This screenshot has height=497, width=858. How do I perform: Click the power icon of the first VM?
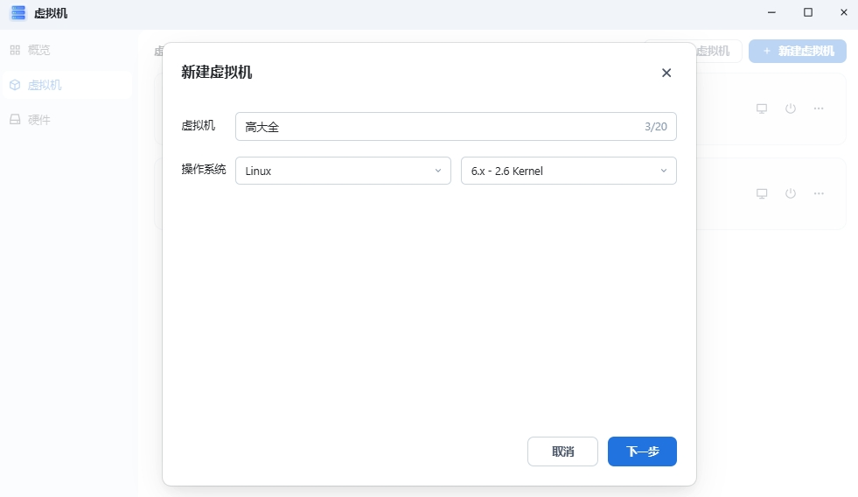pyautogui.click(x=791, y=108)
